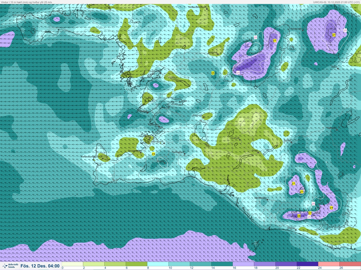Select the dark teal 14–16 m/s legend swatch
Viewport: 361px width, 270px height.
pos(222,264)
